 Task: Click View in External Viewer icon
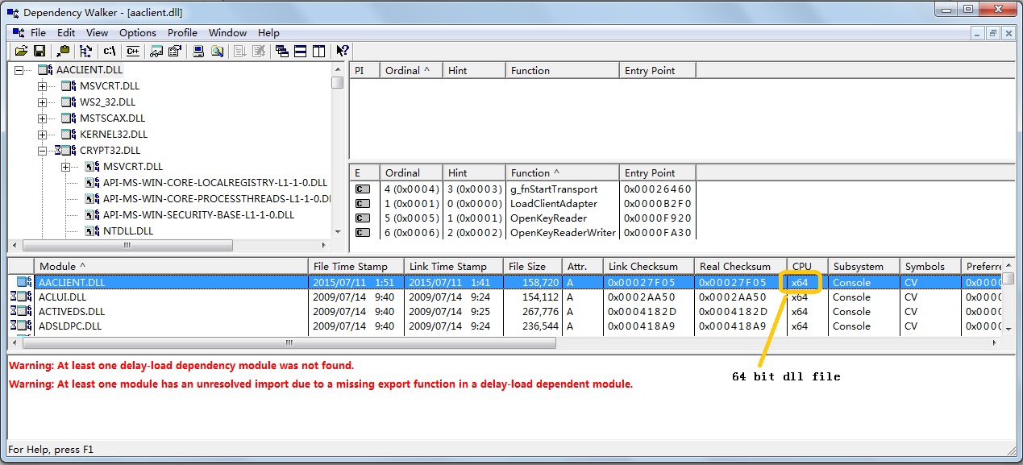157,51
